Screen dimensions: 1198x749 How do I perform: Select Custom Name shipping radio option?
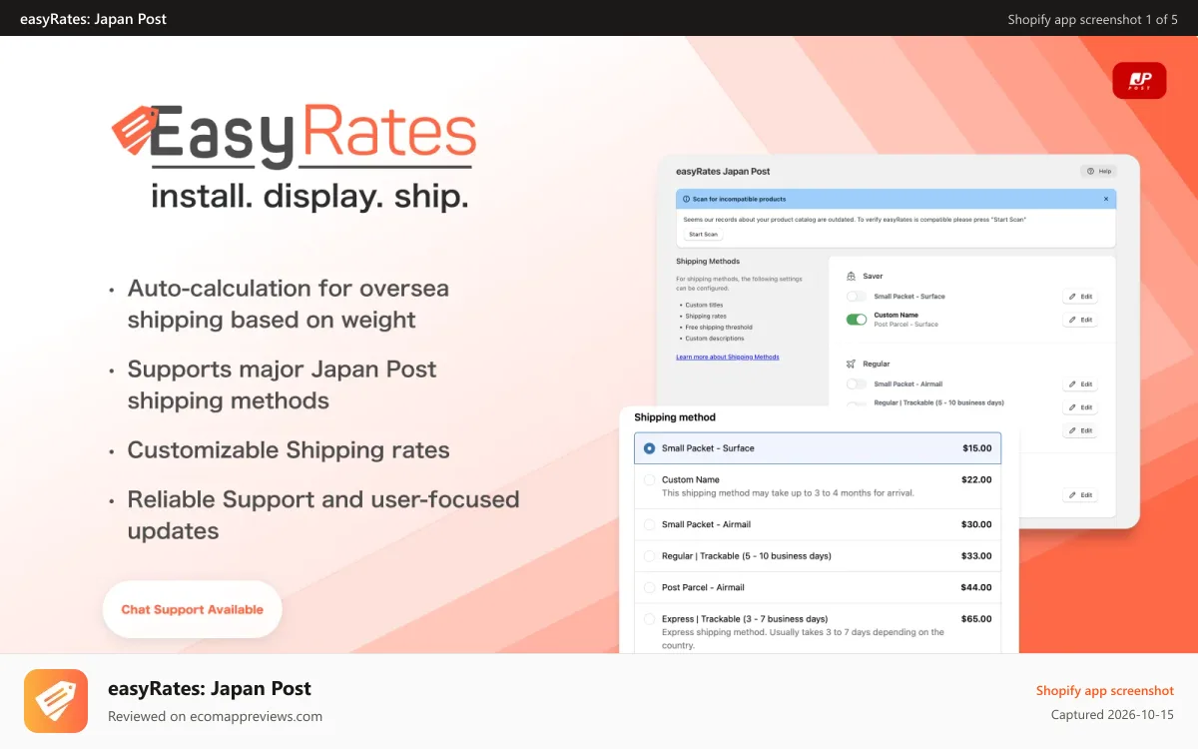click(x=650, y=480)
